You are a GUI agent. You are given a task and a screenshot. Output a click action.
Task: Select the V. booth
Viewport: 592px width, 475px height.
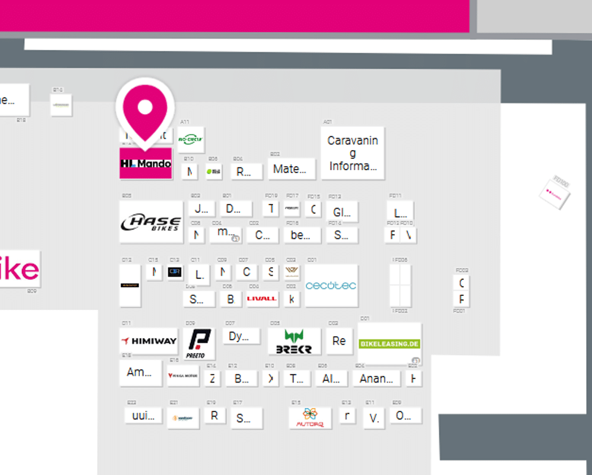point(374,418)
